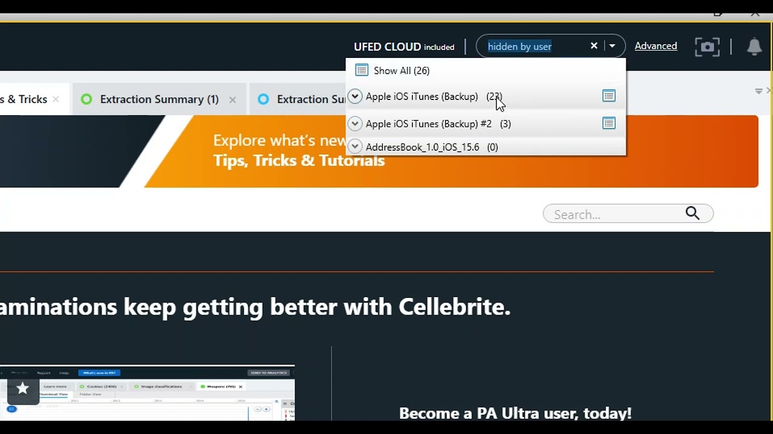Image resolution: width=773 pixels, height=434 pixels.
Task: Open table view for Apple iOS iTunes (Backup)
Action: point(609,96)
